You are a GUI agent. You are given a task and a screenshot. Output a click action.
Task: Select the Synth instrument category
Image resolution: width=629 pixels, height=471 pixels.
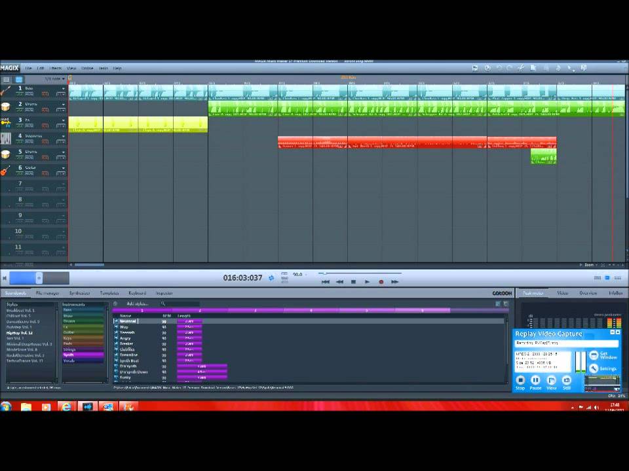coord(83,355)
